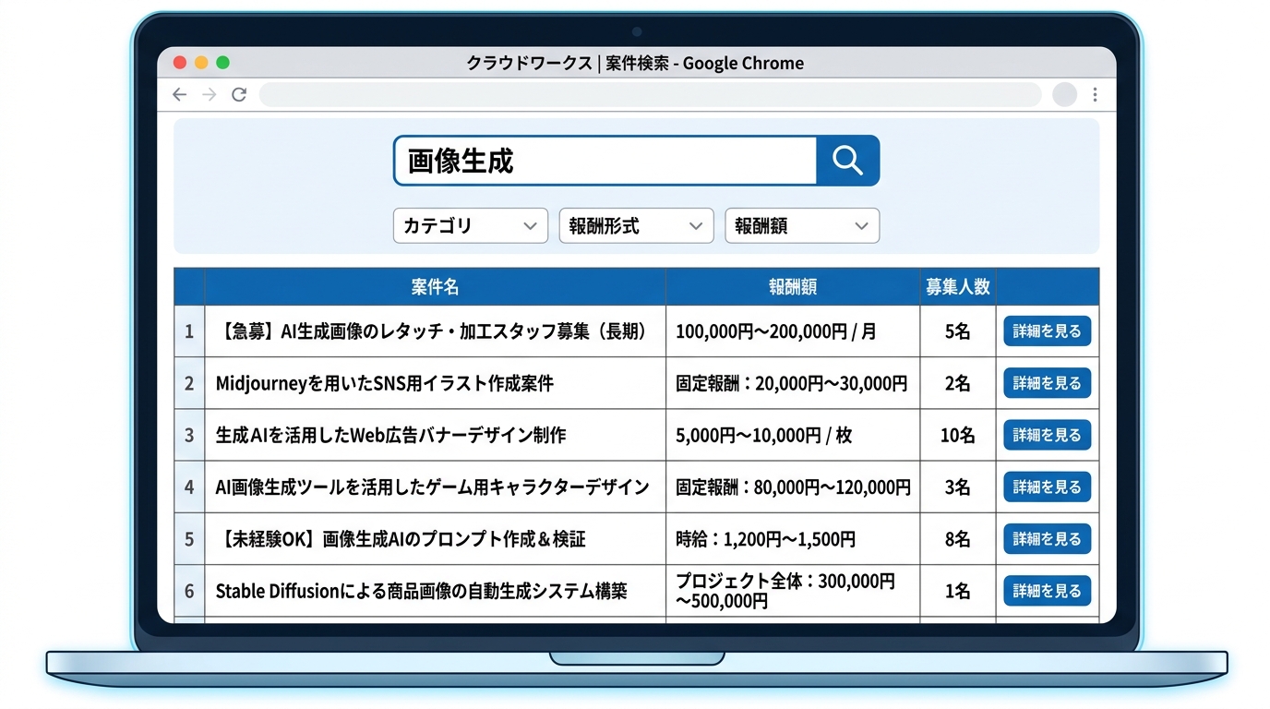
Task: Expand the カテゴリ dropdown
Action: point(470,226)
